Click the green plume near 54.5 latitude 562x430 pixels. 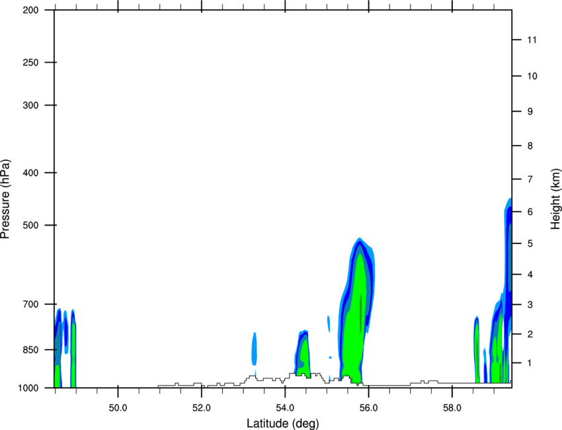click(x=303, y=355)
